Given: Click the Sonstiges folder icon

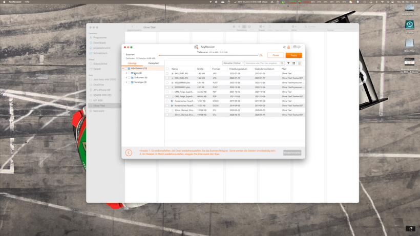Looking at the screenshot, I should click(x=132, y=82).
